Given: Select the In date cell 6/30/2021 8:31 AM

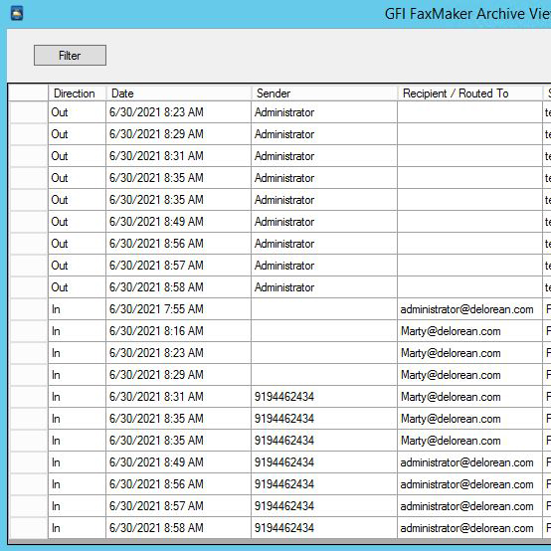Looking at the screenshot, I should pos(178,397).
